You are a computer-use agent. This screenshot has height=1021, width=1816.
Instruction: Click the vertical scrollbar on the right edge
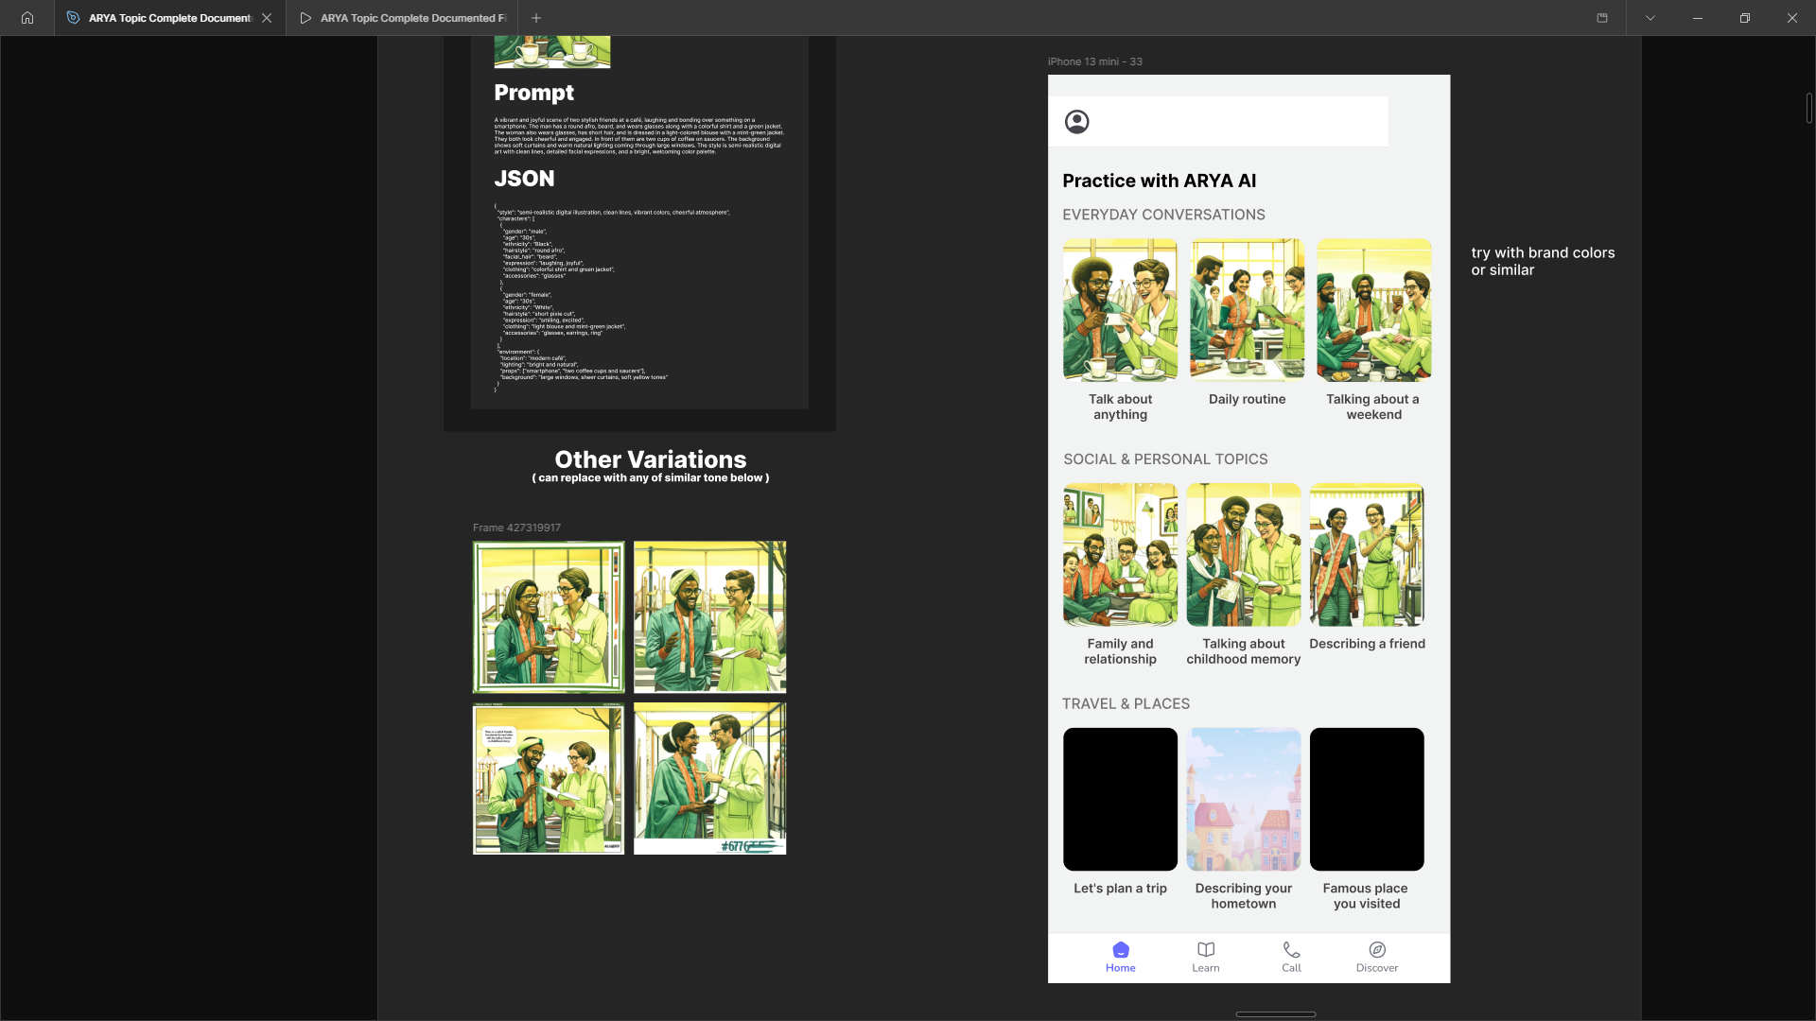1809,109
